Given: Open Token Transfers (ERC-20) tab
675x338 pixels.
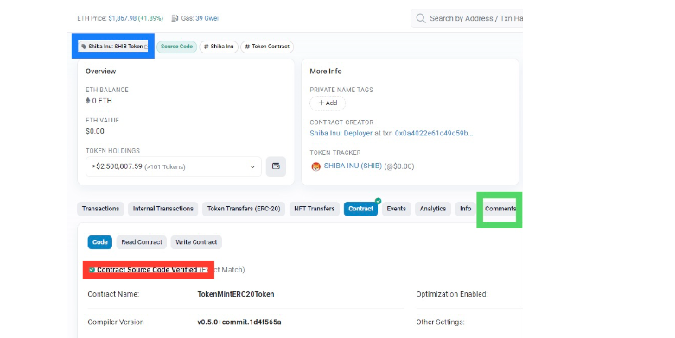Looking at the screenshot, I should [244, 209].
